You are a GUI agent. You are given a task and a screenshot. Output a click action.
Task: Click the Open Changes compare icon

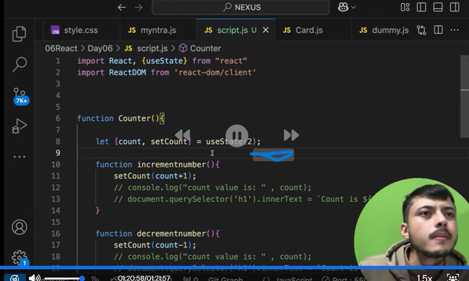[x=421, y=30]
